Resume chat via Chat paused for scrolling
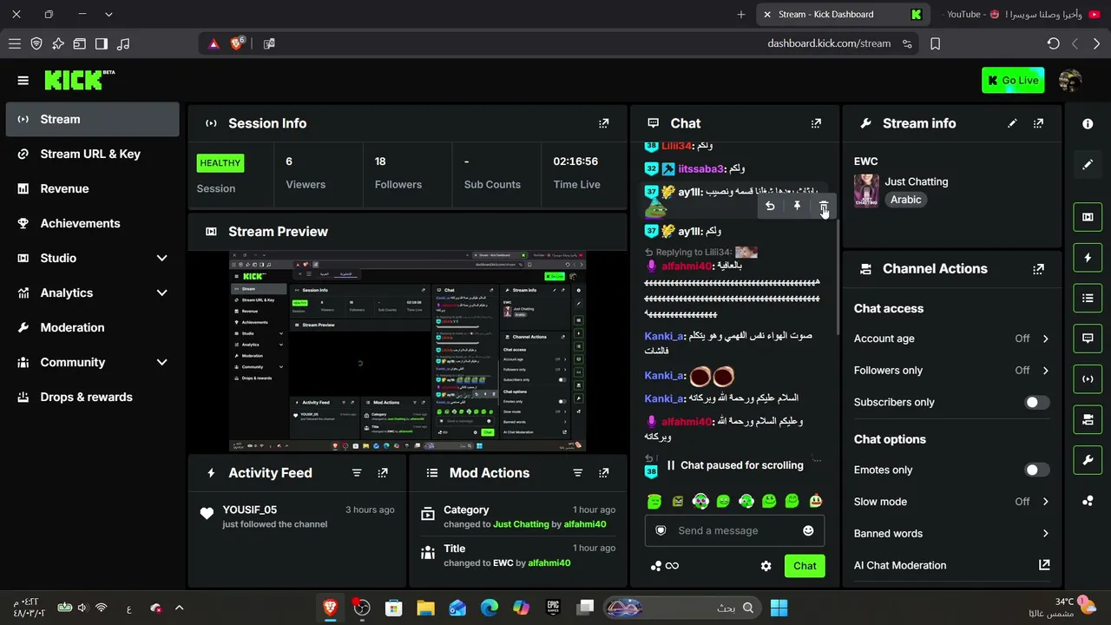Viewport: 1111px width, 625px height. pos(734,465)
